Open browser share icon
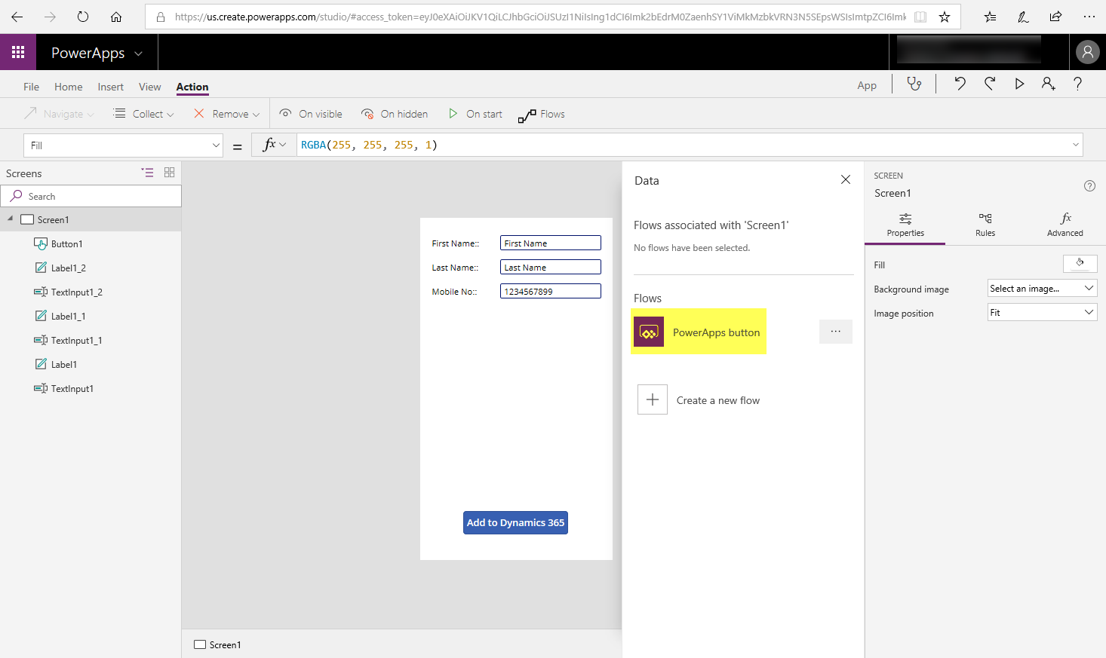Viewport: 1106px width, 658px height. pos(1055,17)
